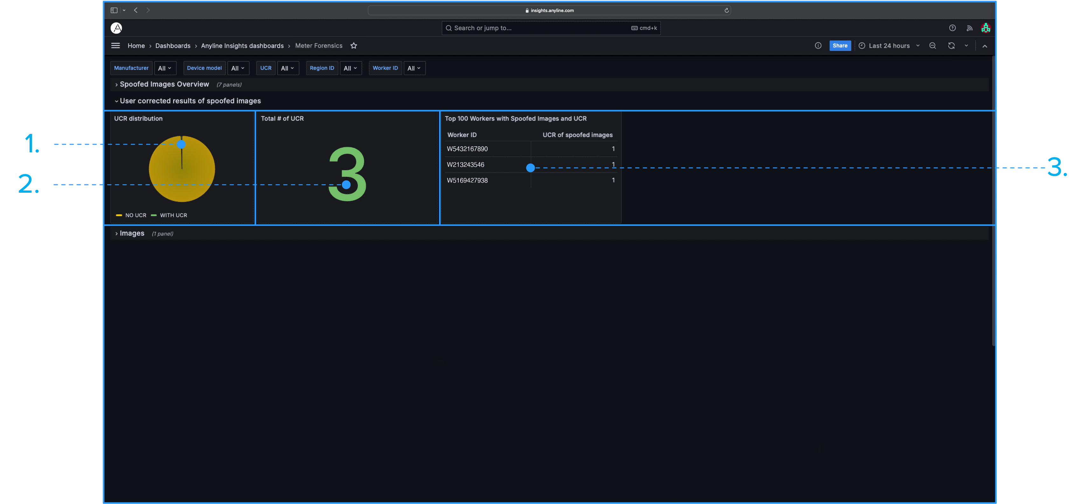Open the hamburger navigation menu

(x=115, y=45)
